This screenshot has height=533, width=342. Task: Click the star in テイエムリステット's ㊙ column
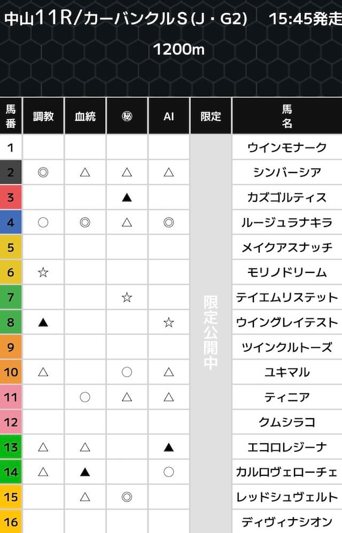127,297
